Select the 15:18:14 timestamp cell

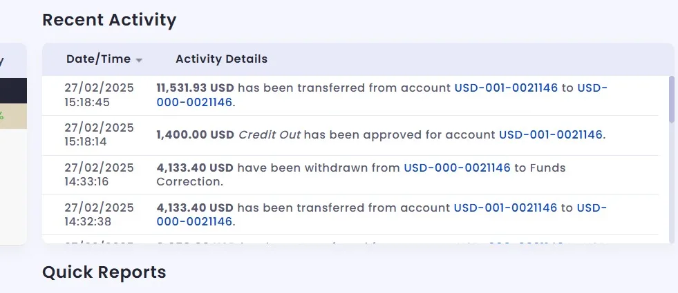[99, 135]
